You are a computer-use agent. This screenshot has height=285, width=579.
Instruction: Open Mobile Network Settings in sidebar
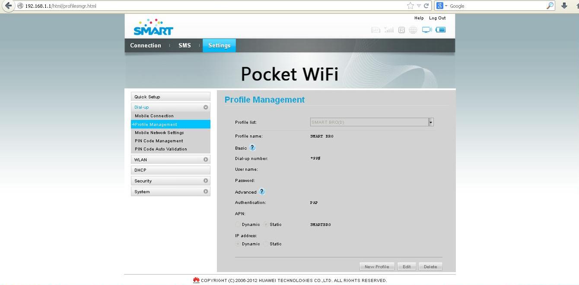pyautogui.click(x=159, y=133)
